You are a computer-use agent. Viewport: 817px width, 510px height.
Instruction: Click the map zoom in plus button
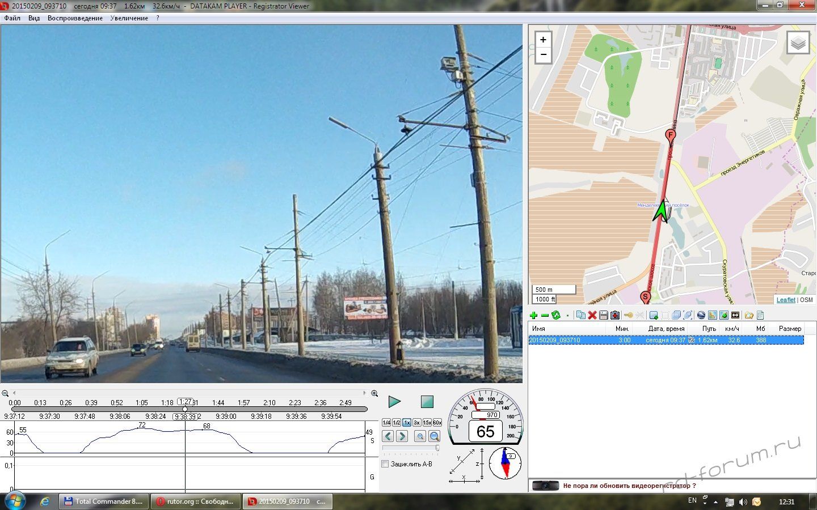(x=543, y=40)
